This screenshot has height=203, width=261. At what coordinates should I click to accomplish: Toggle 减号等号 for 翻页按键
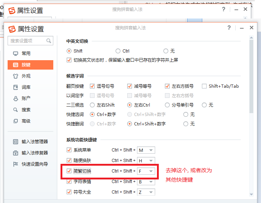[x=129, y=86]
